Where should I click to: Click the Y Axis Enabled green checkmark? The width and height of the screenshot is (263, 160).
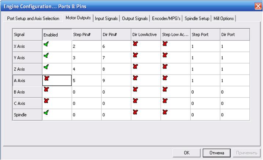click(46, 56)
